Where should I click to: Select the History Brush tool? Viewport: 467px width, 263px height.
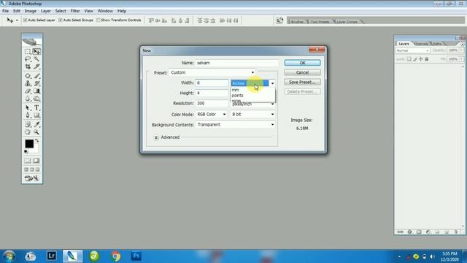[36, 83]
